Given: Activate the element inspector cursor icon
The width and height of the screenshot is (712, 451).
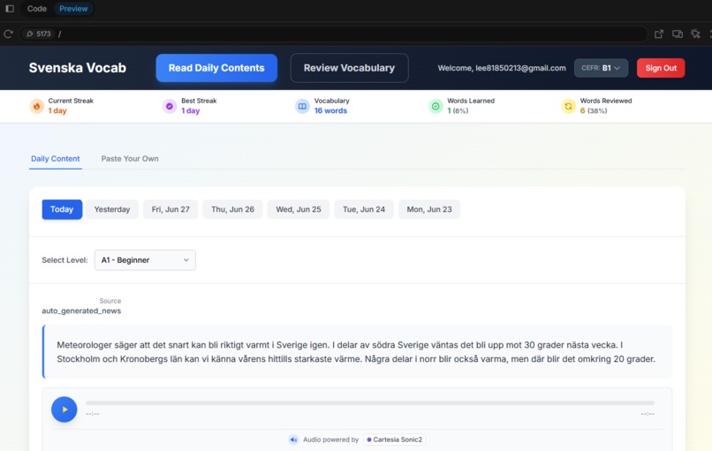Looking at the screenshot, I should [x=695, y=34].
